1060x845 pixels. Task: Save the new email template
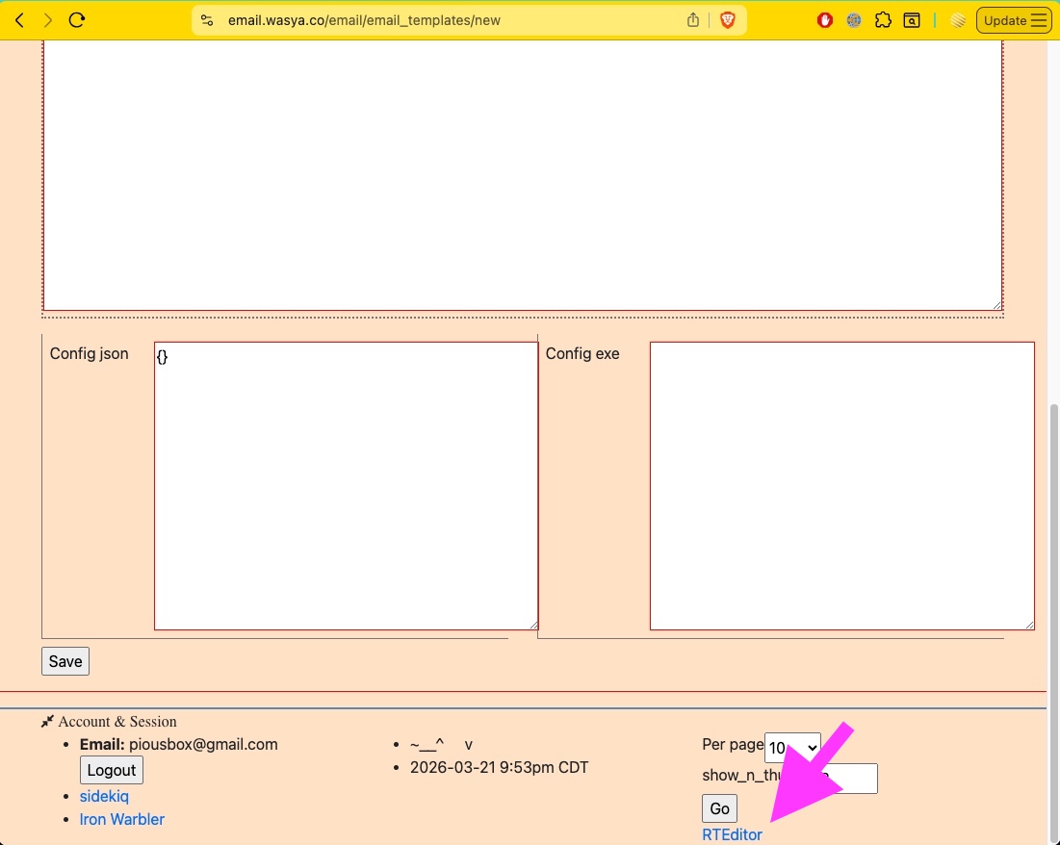click(65, 661)
